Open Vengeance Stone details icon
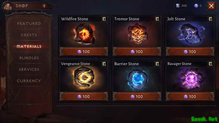 click(104, 64)
